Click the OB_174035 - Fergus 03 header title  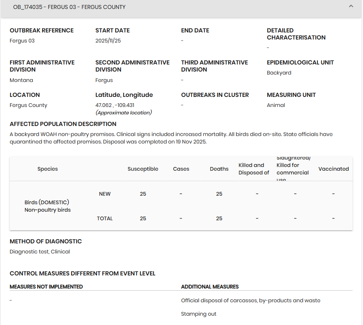point(69,7)
